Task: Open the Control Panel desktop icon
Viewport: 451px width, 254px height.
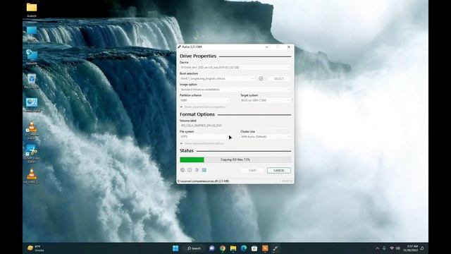Action: click(x=32, y=104)
